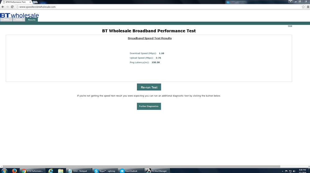Click the upload speed value 2.75
Screen dimensions: 310x173
pyautogui.click(x=158, y=58)
